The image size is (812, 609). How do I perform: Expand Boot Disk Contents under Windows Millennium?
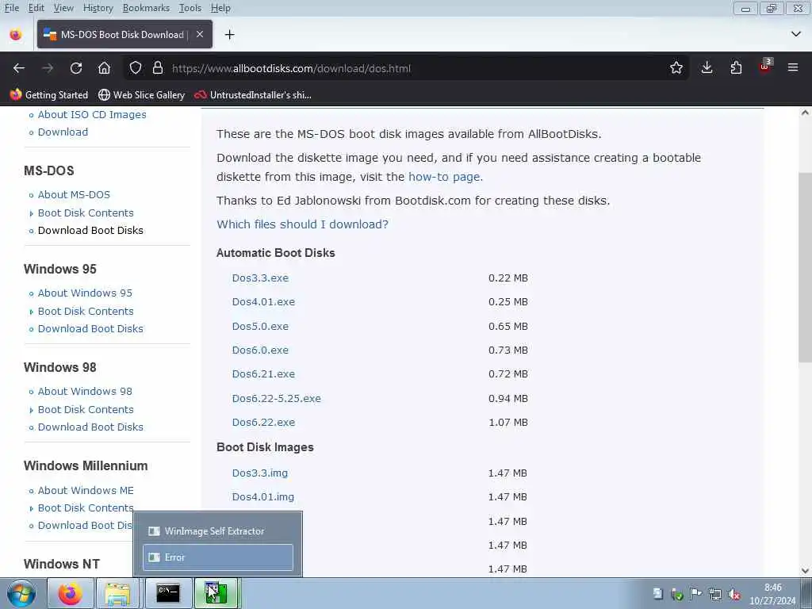[86, 508]
